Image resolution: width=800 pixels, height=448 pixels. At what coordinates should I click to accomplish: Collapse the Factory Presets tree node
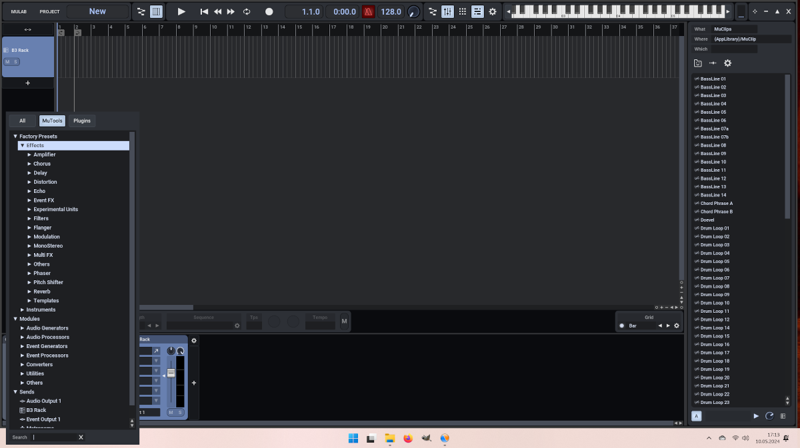pos(15,136)
